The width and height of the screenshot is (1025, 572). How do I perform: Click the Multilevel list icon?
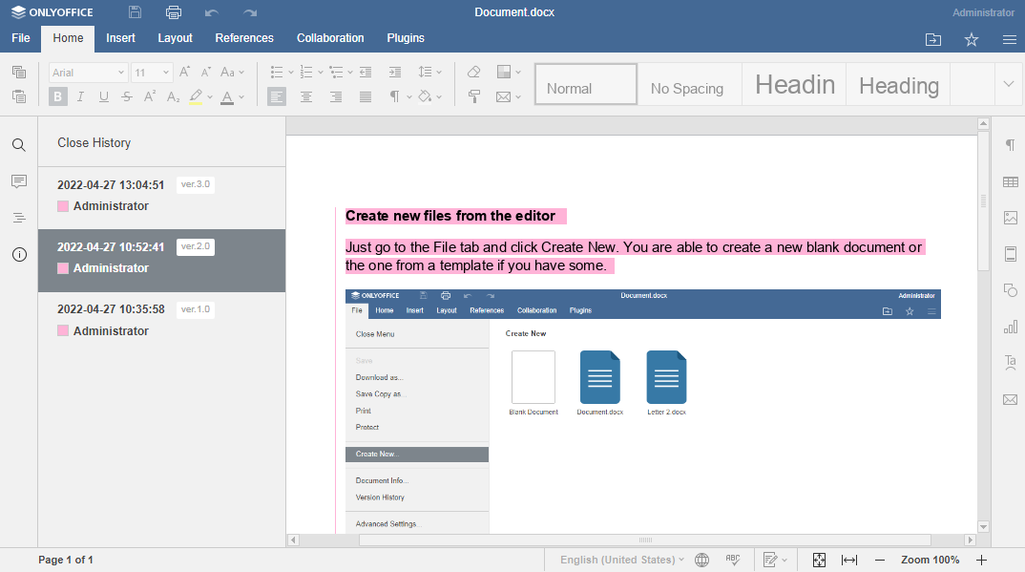[336, 72]
